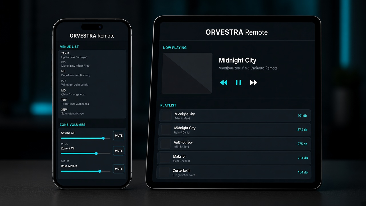366x206 pixels.
Task: Open the Now Playing album artwork
Action: click(187, 73)
